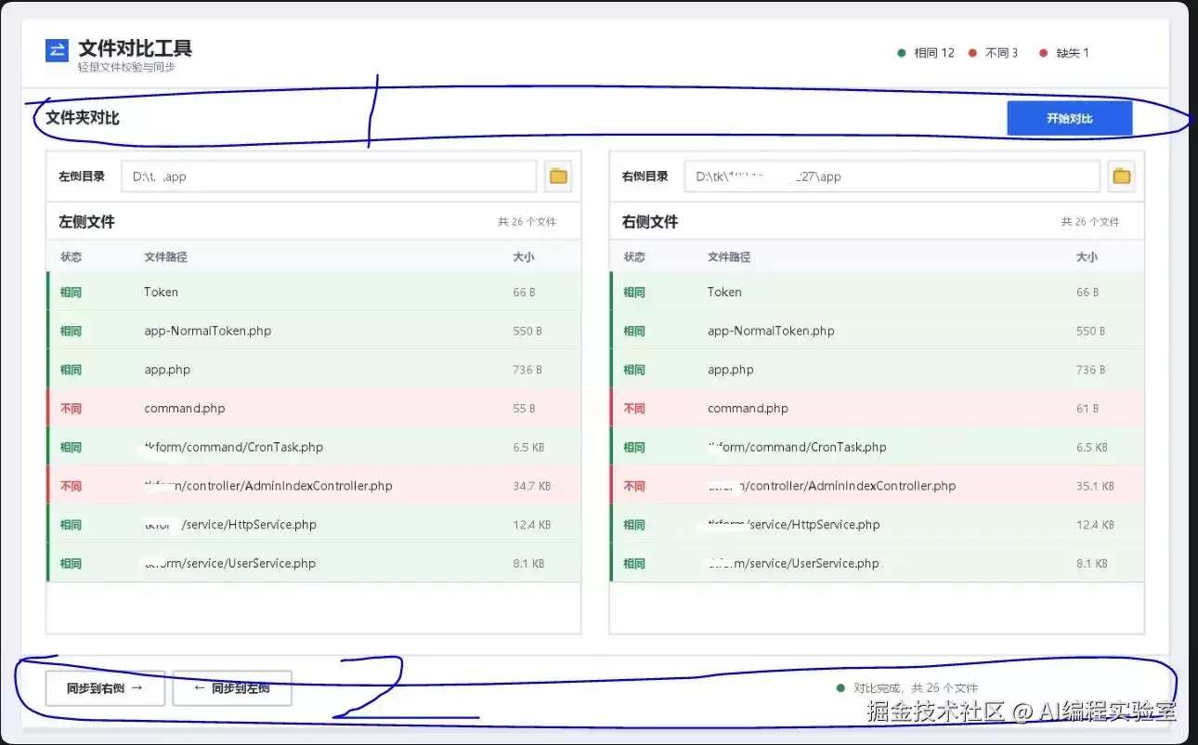The height and width of the screenshot is (745, 1198).
Task: Select CronTask.php row in 右侧文件 list
Action: [x=878, y=447]
